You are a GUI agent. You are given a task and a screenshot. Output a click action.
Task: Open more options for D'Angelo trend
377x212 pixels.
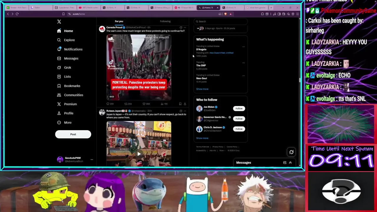(244, 47)
